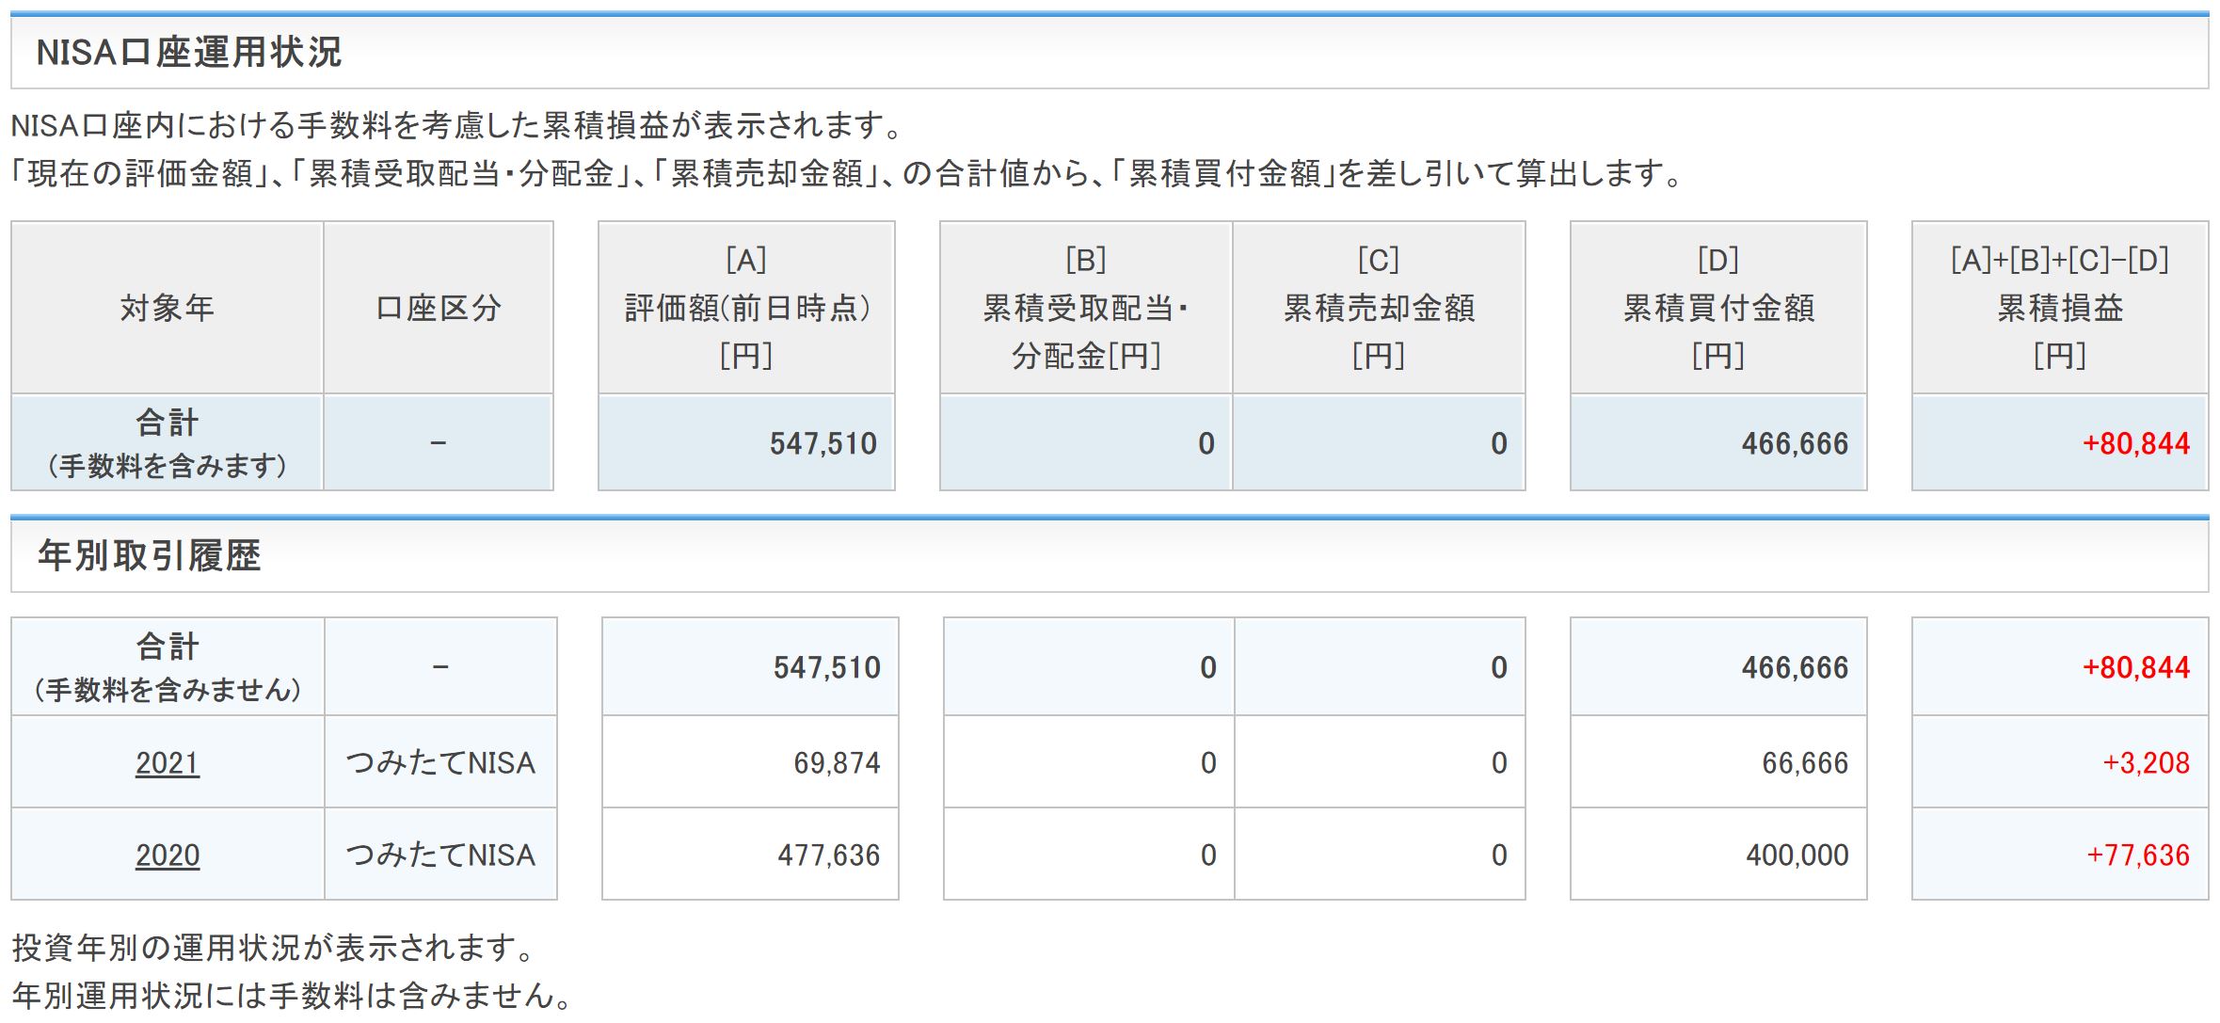The height and width of the screenshot is (1023, 2220).
Task: Click the 477,636 valuation cell
Action: pyautogui.click(x=828, y=855)
